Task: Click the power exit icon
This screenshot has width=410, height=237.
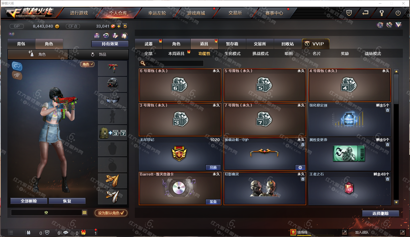Action: tap(398, 13)
